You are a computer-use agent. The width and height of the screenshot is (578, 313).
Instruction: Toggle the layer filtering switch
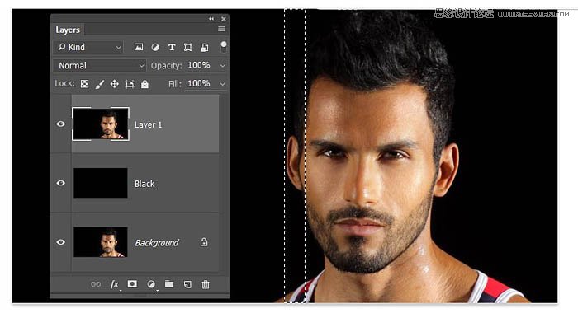[x=224, y=46]
